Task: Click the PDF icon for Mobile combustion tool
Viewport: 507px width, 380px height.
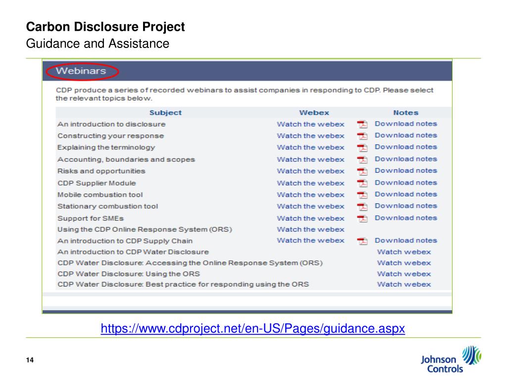Action: pos(362,195)
